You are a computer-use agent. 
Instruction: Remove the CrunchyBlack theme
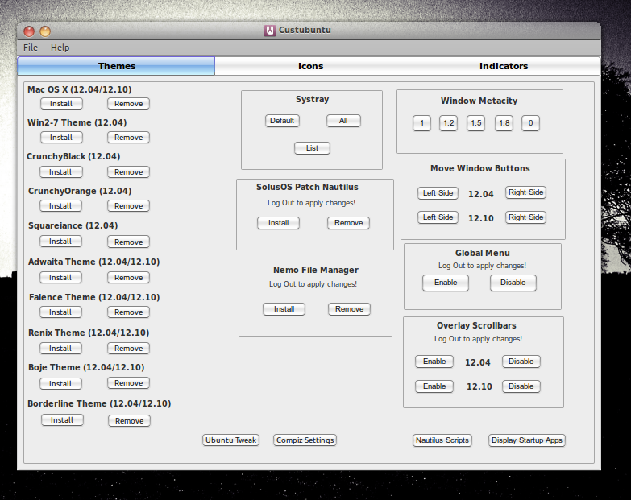pos(128,172)
